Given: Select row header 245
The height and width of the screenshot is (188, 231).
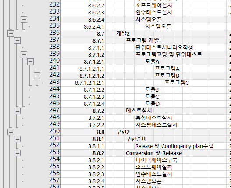Looking at the screenshot, I should tap(54, 97).
